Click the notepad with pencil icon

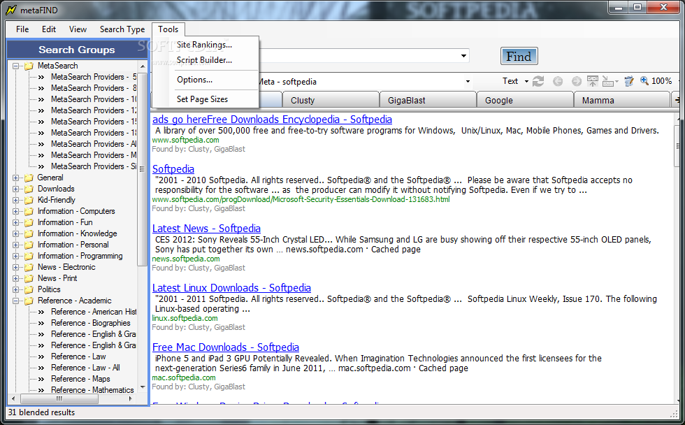629,81
